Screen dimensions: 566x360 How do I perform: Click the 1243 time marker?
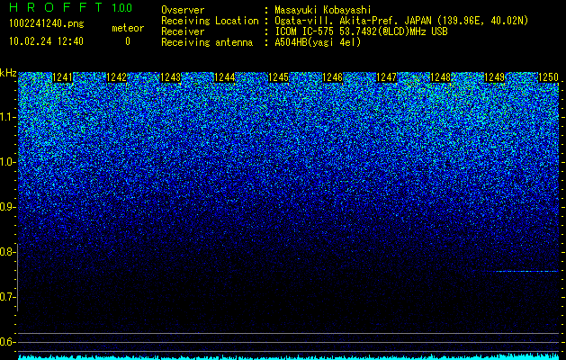click(x=170, y=77)
